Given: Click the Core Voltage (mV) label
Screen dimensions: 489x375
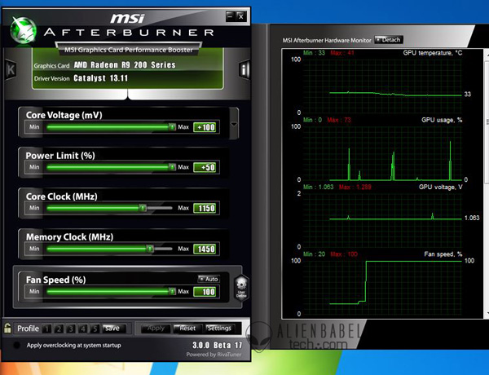Looking at the screenshot, I should pyautogui.click(x=64, y=115).
